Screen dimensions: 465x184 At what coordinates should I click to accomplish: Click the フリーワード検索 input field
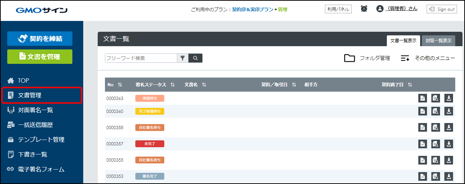point(141,58)
